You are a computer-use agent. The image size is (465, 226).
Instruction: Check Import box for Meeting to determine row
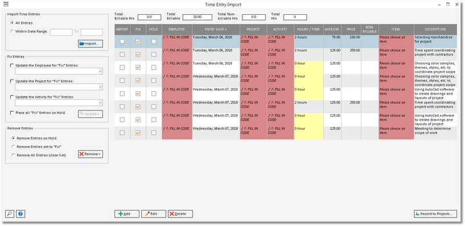(x=122, y=133)
